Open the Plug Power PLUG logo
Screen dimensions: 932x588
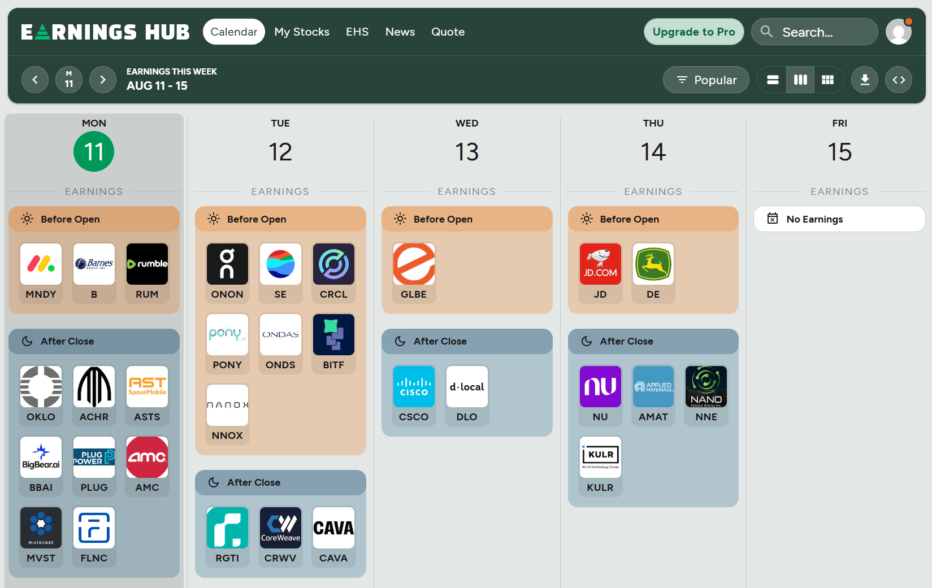(x=94, y=457)
